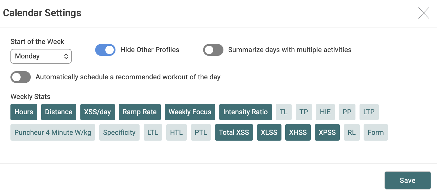437x195 pixels.
Task: Enable the TL weekly stat
Action: coord(283,112)
